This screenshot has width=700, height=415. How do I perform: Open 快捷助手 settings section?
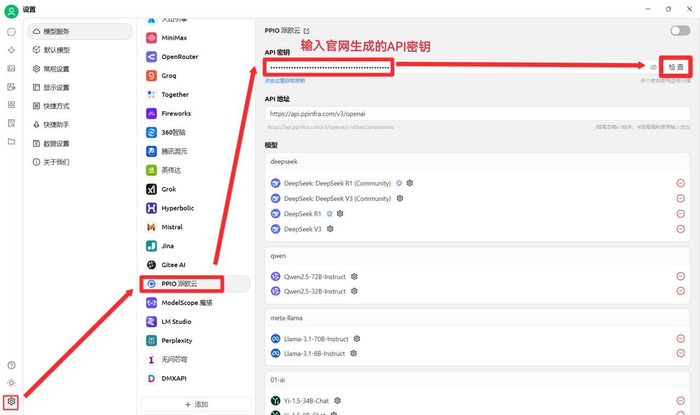(80, 124)
